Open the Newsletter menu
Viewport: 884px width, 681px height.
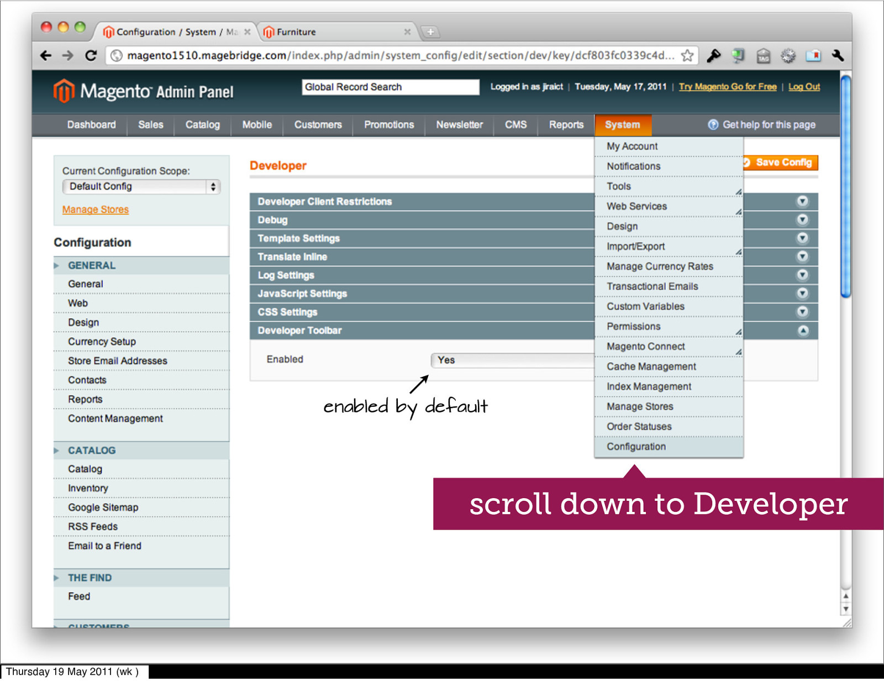[x=459, y=124]
